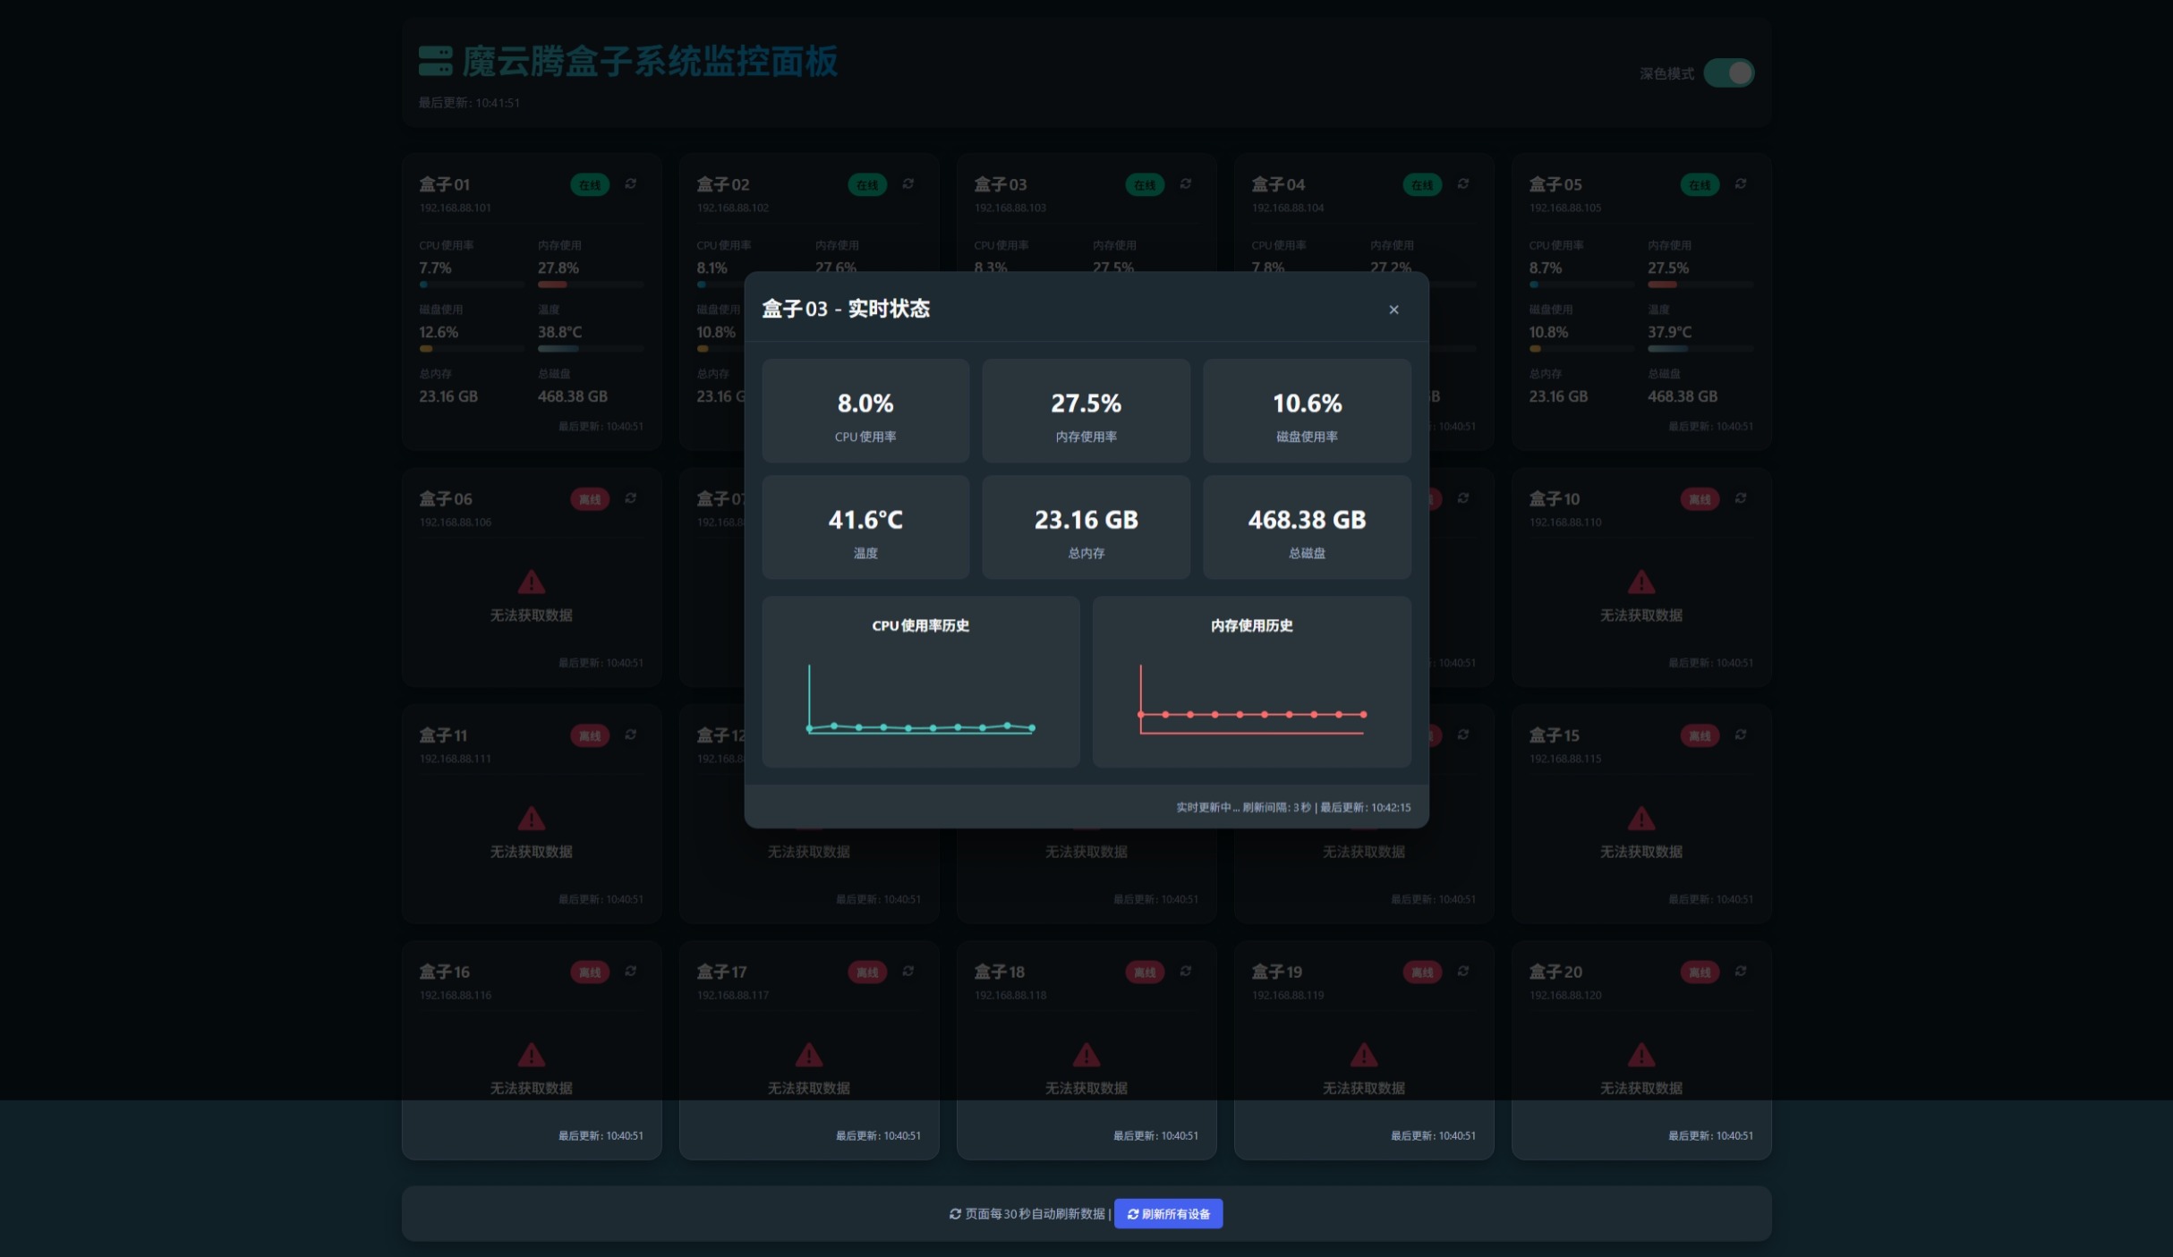Refresh the 盒子 10 device card
This screenshot has height=1257, width=2173.
1741,498
